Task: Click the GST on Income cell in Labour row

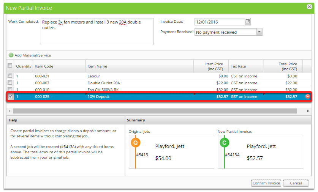Action: (x=244, y=76)
